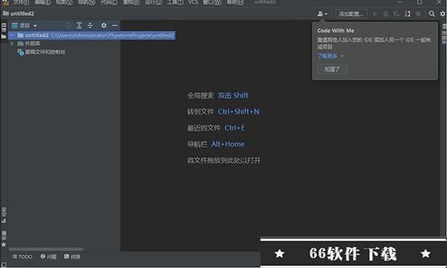The height and width of the screenshot is (268, 447).
Task: Open the 视图(V) menu
Action: [64, 2]
